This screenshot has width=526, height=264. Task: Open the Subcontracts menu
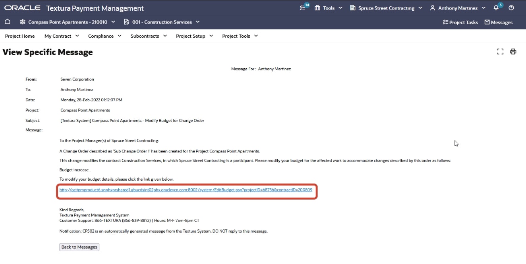(149, 36)
